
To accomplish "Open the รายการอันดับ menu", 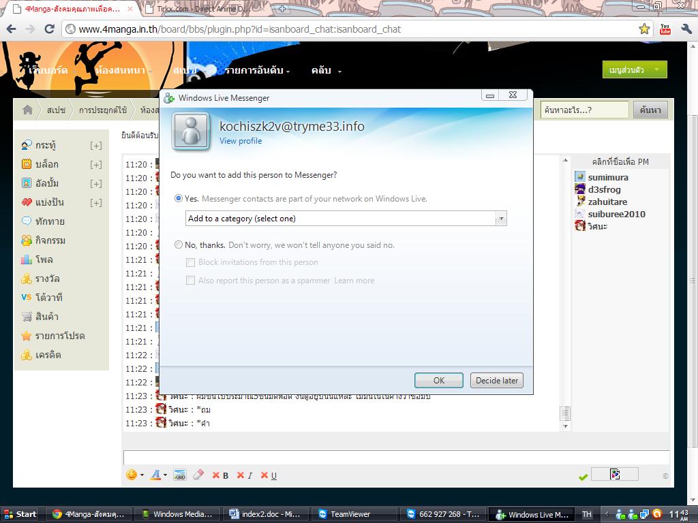I will (257, 70).
